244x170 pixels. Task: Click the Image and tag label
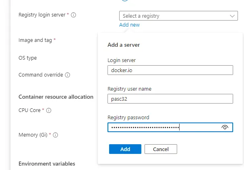click(35, 40)
